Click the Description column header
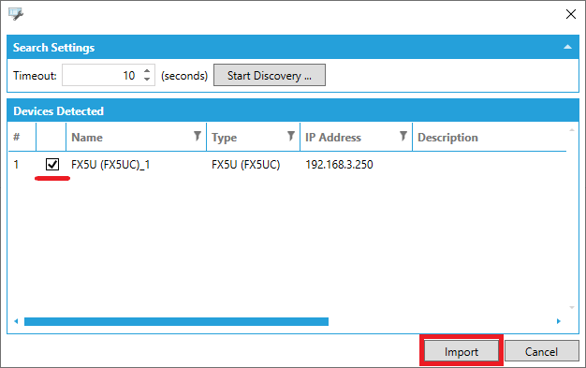 [447, 138]
